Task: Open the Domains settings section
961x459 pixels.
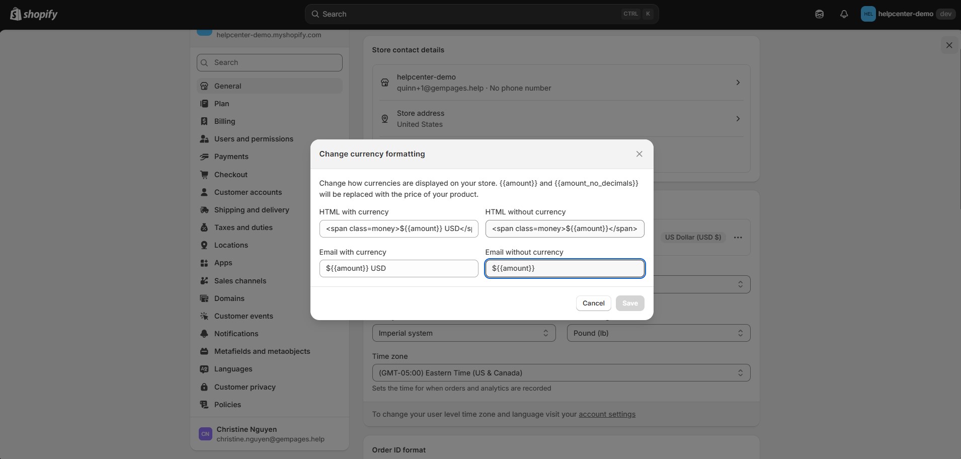Action: pyautogui.click(x=230, y=298)
